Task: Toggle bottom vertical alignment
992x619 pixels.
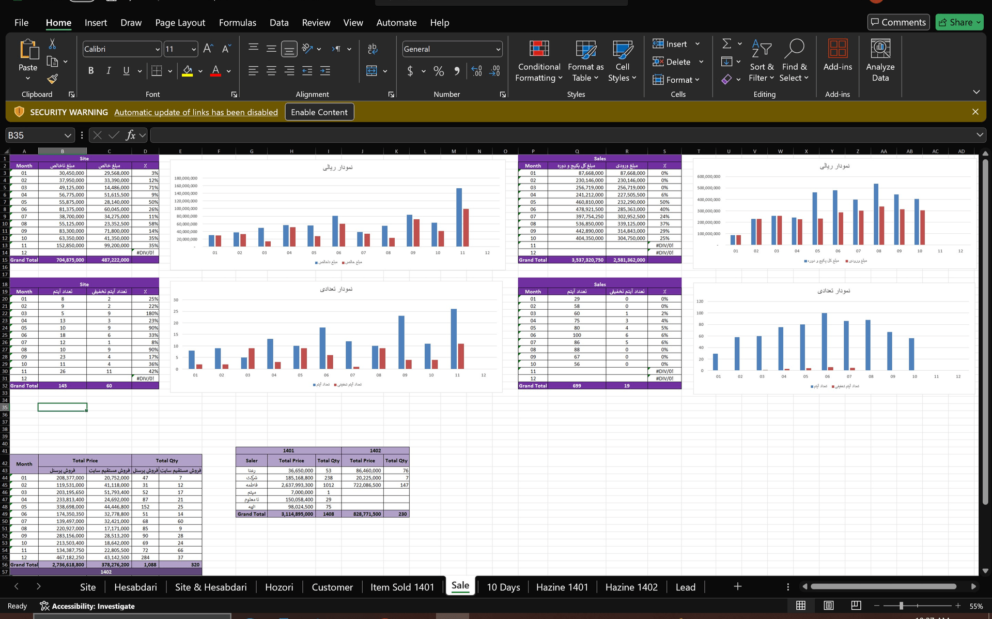Action: pos(289,49)
